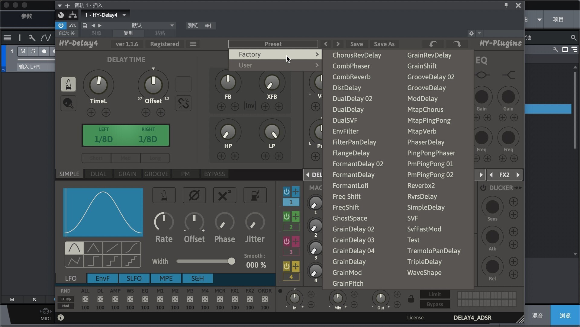580x327 pixels.
Task: Click the Smooth 000 % value field
Action: click(x=256, y=265)
